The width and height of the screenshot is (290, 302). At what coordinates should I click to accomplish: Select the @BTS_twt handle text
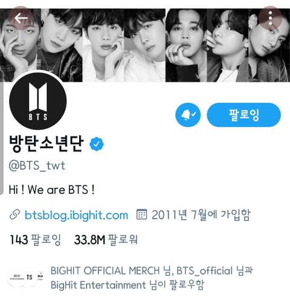[x=37, y=166]
